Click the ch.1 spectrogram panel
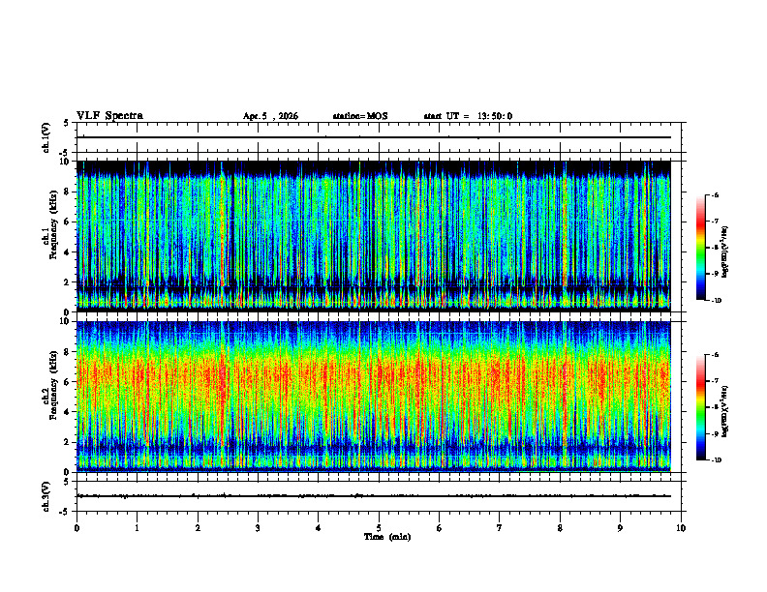Screen dimensions: 767x592 click(374, 236)
